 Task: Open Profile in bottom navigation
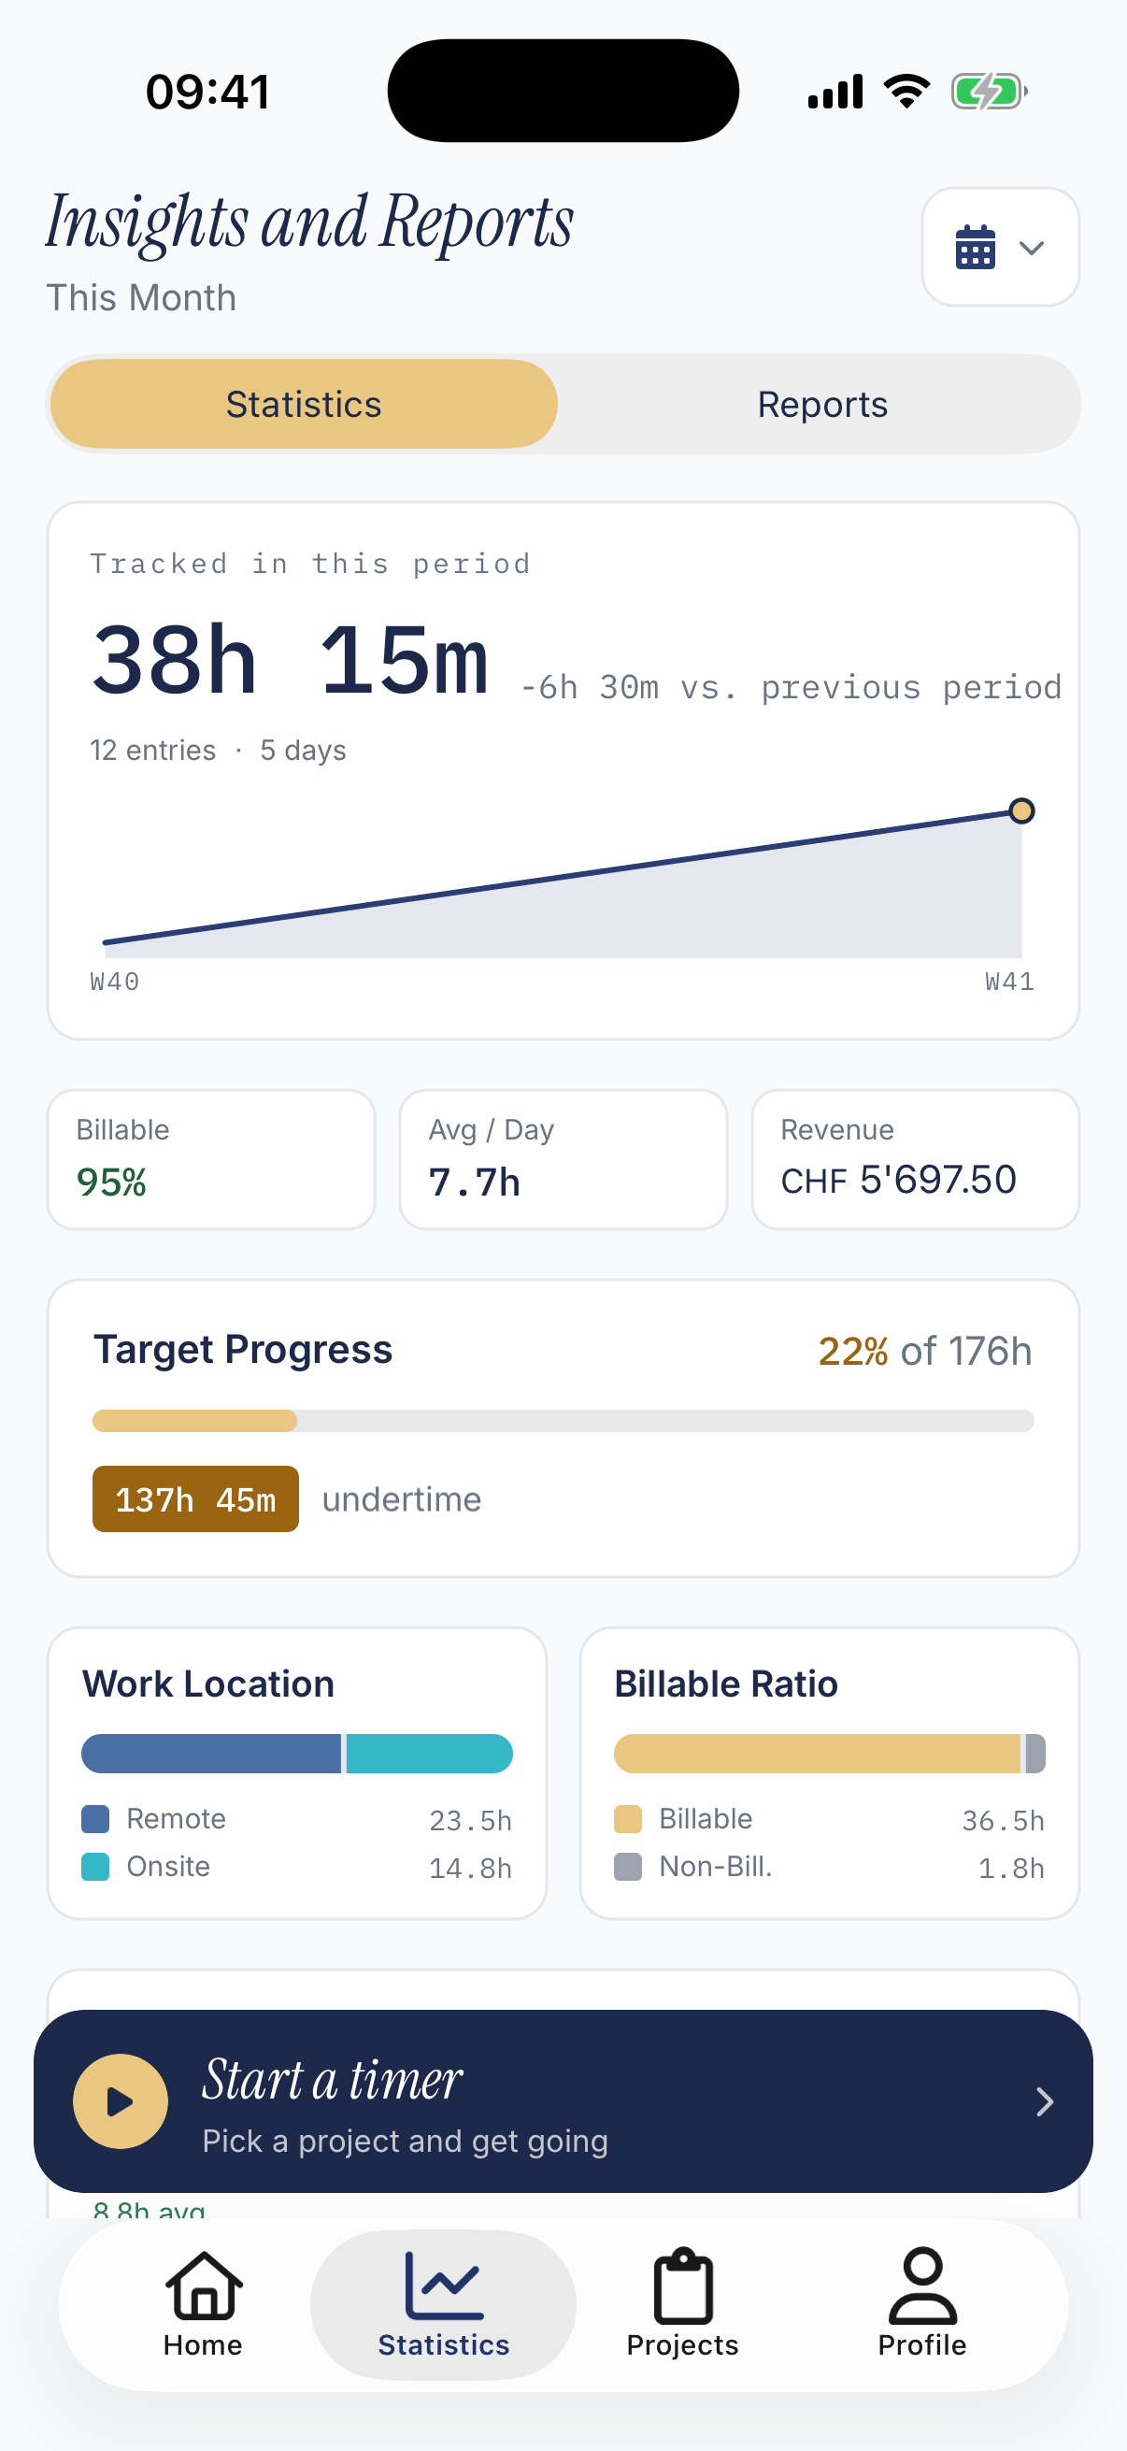tap(921, 2303)
